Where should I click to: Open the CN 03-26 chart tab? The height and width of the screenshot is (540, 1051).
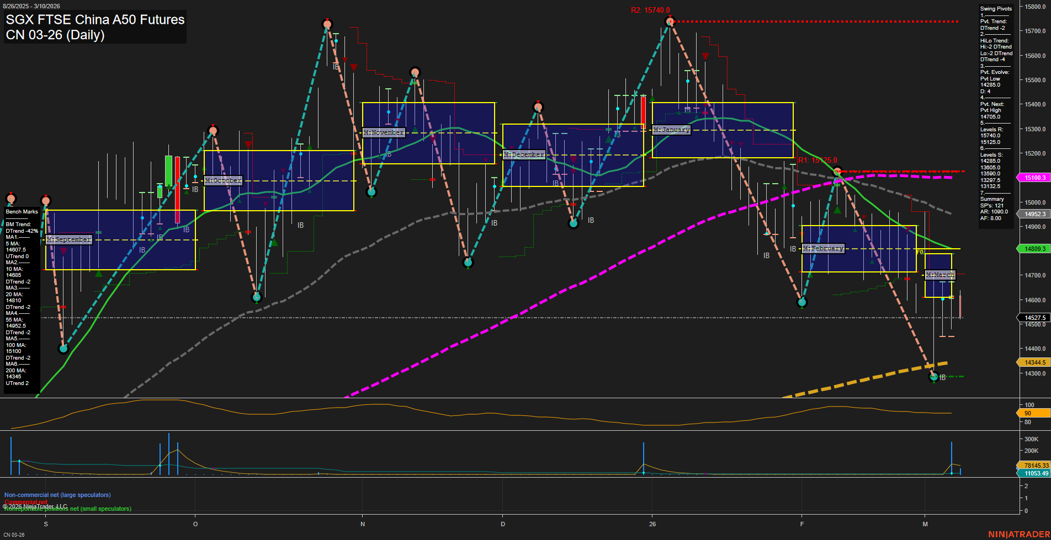(x=14, y=534)
